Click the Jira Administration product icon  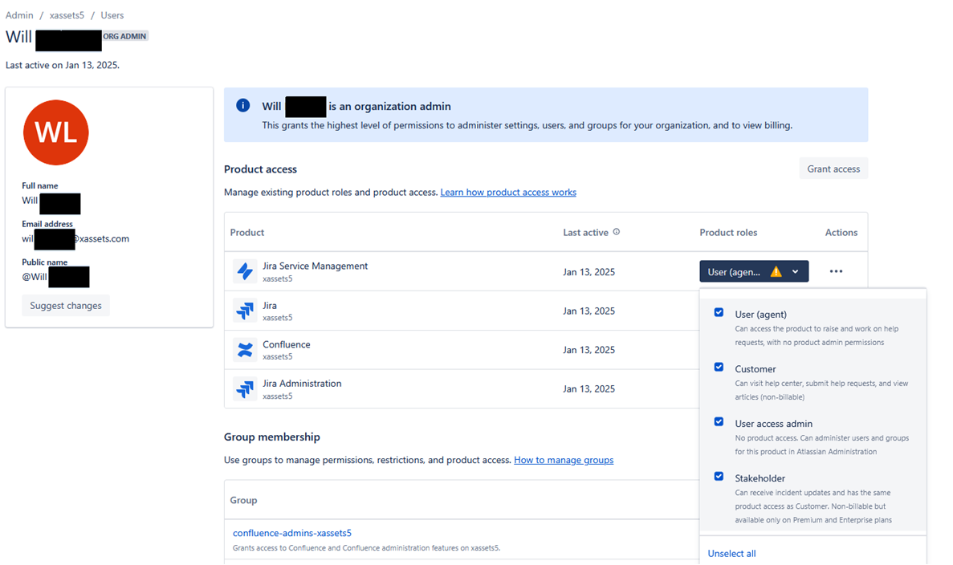(x=246, y=388)
